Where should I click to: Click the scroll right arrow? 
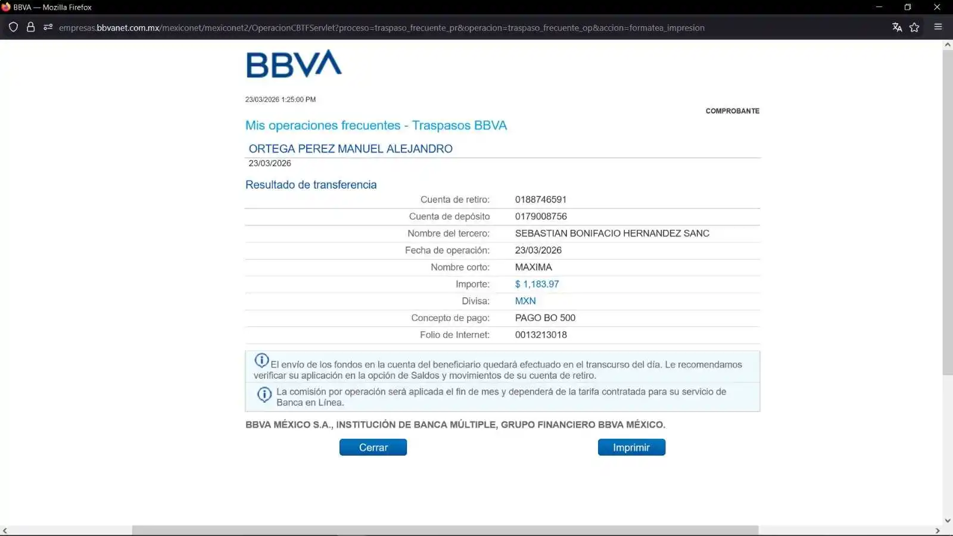[938, 531]
